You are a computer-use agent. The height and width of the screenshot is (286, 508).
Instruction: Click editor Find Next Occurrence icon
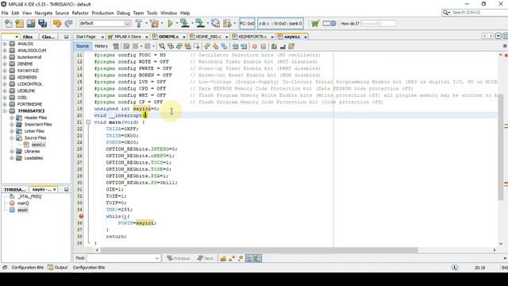(x=179, y=46)
